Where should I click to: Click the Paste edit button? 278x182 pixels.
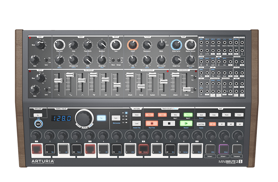(x=227, y=115)
